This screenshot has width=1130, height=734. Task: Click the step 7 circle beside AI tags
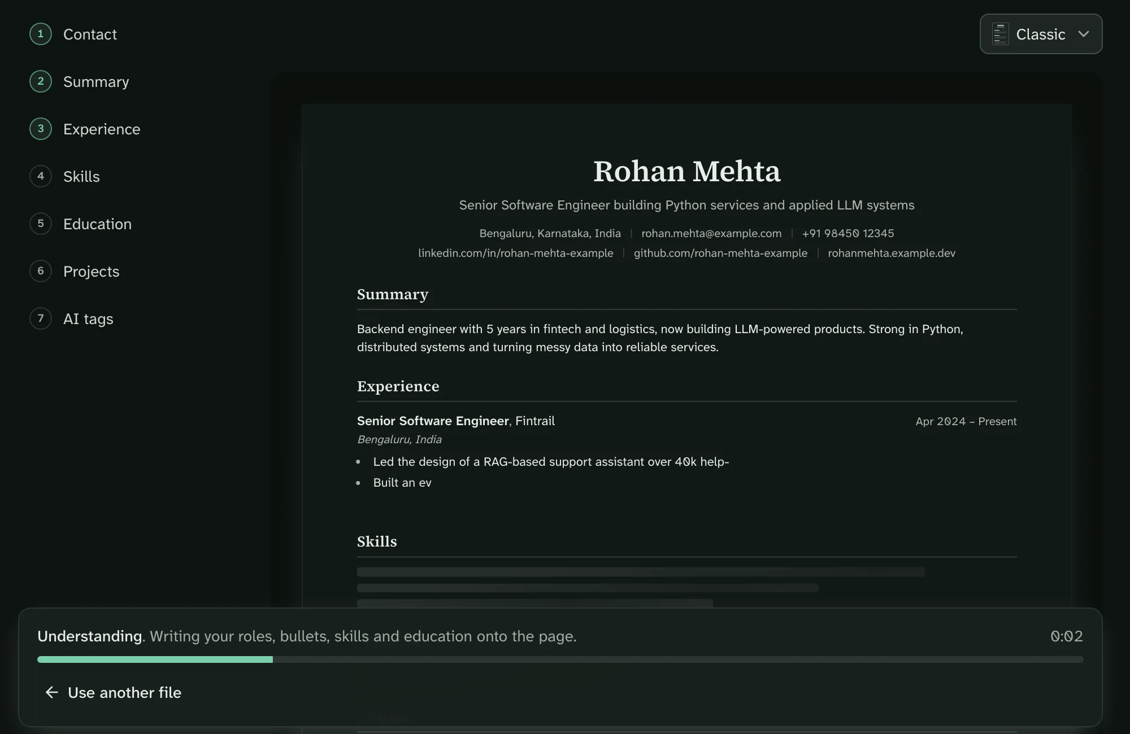click(x=41, y=318)
